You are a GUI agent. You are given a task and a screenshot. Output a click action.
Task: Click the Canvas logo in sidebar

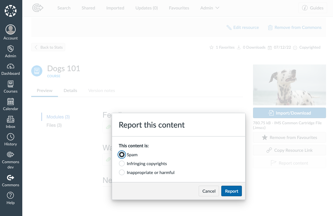(x=11, y=11)
